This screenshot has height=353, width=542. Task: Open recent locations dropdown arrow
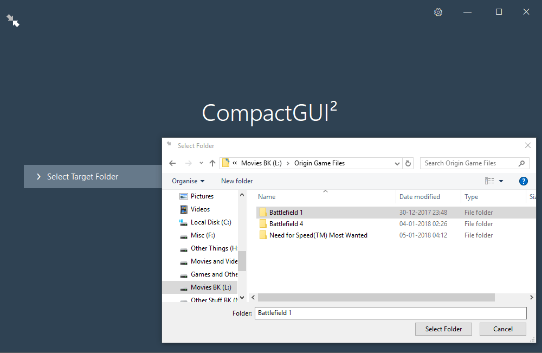point(201,163)
